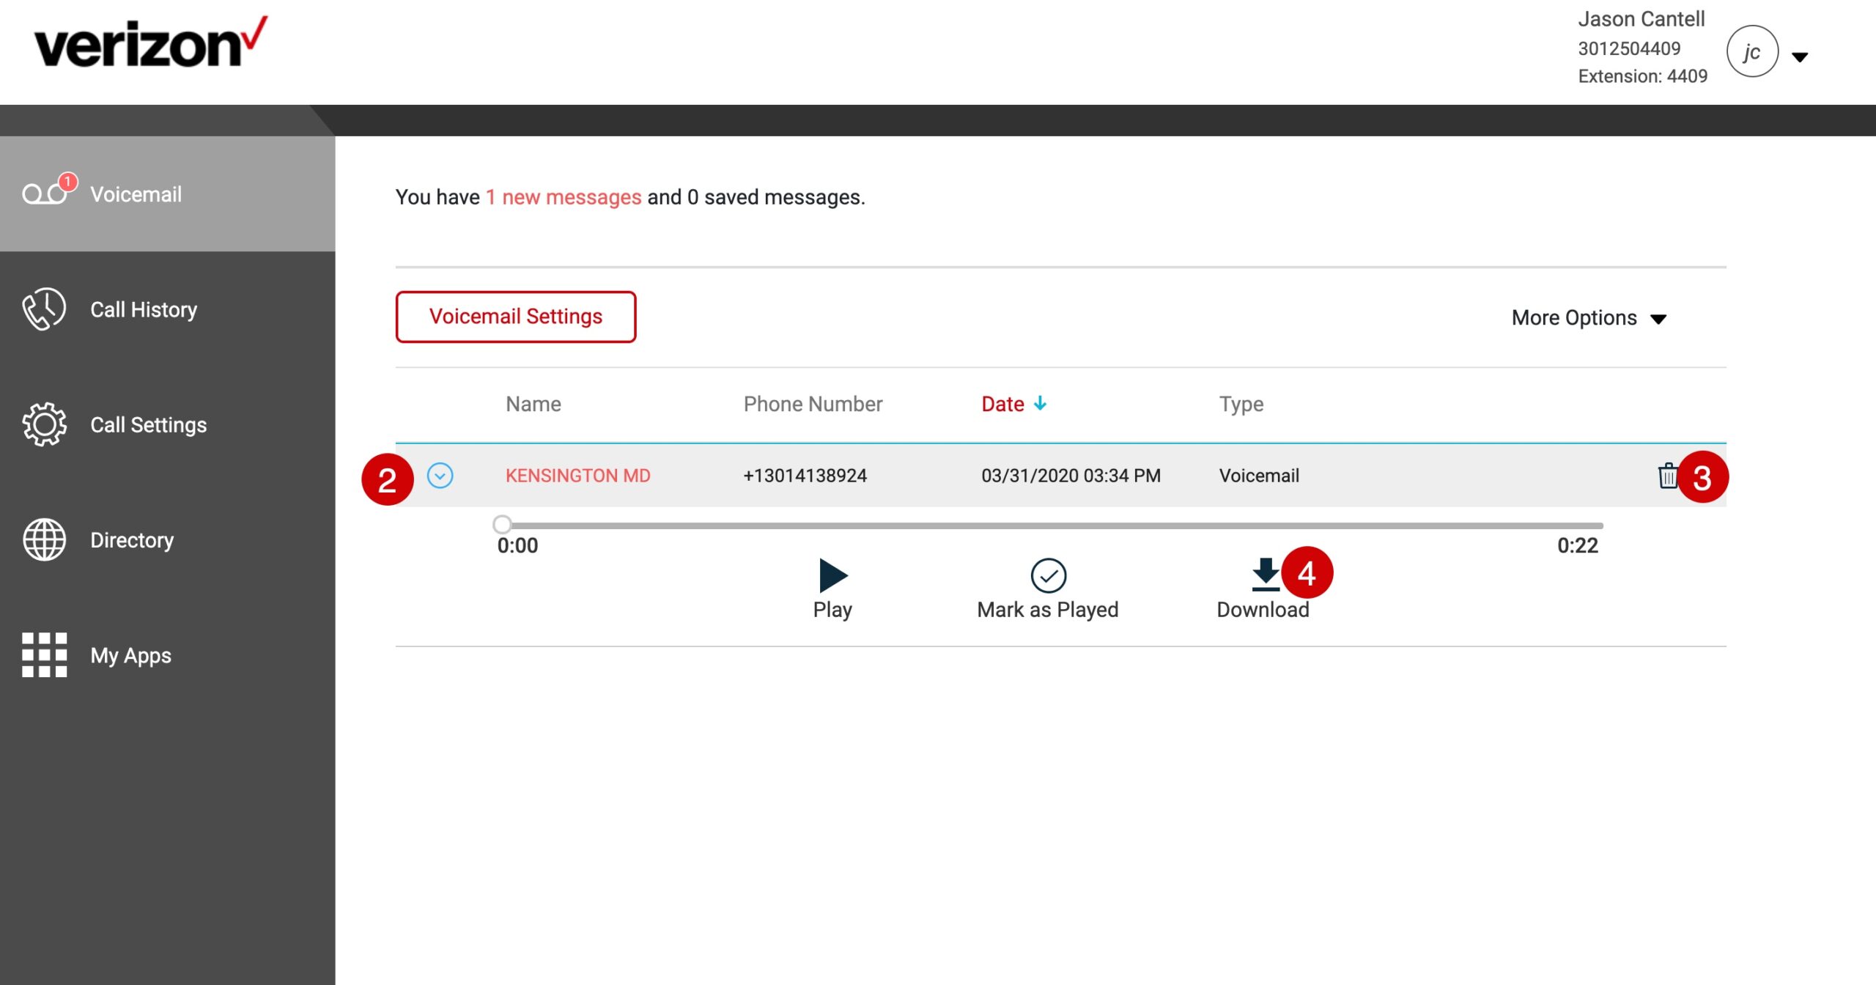Open Call History in the sidebar
This screenshot has width=1876, height=985.
[167, 309]
